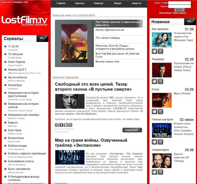197x184 pixels.
Task: Open headline about Кунг-Фу Панды director
Action: click(x=115, y=47)
